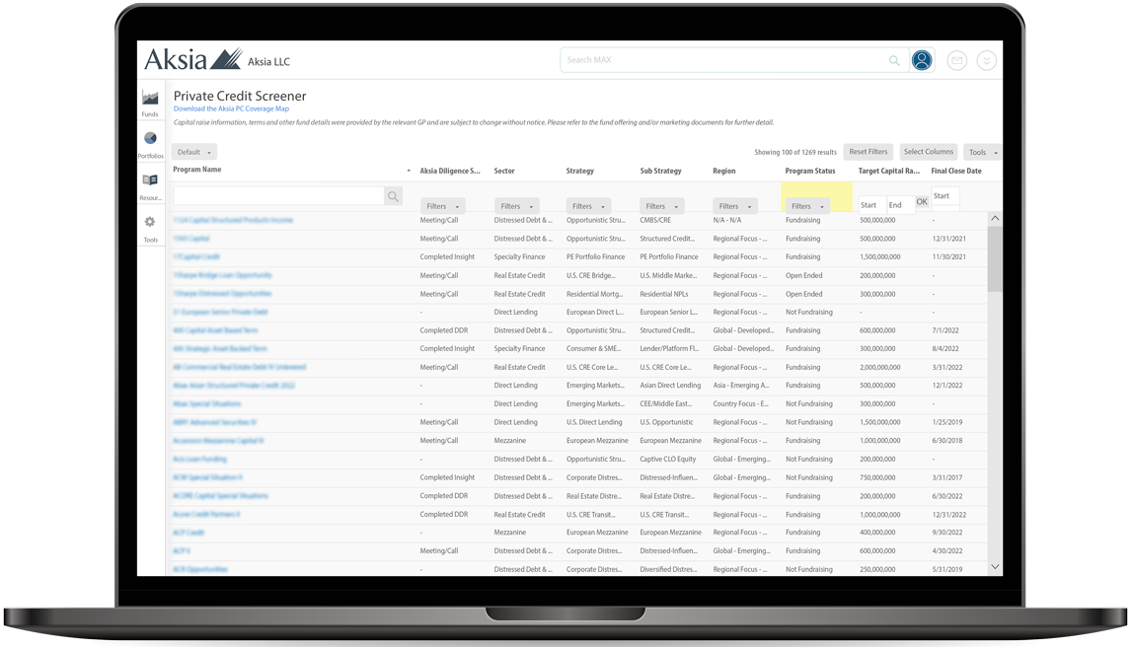1133x647 pixels.
Task: Click the Sector column header
Action: [504, 172]
